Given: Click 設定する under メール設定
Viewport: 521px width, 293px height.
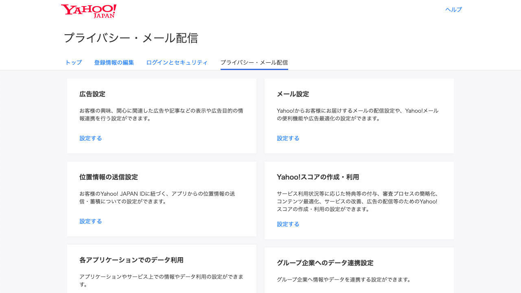Looking at the screenshot, I should coord(288,138).
